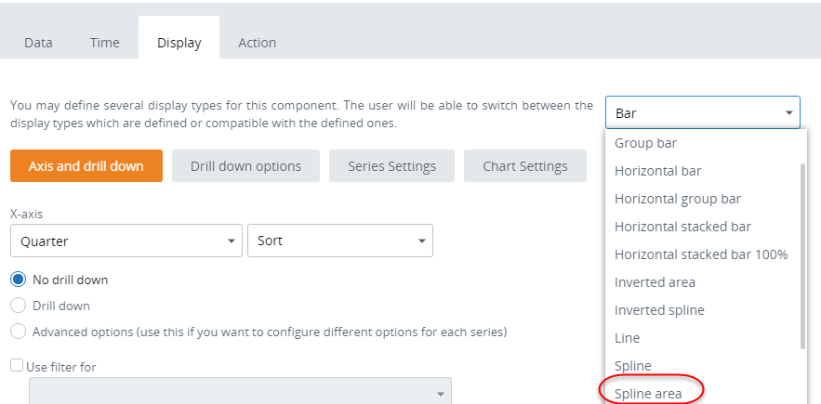Select Advanced options radio button
821x404 pixels.
(x=18, y=331)
